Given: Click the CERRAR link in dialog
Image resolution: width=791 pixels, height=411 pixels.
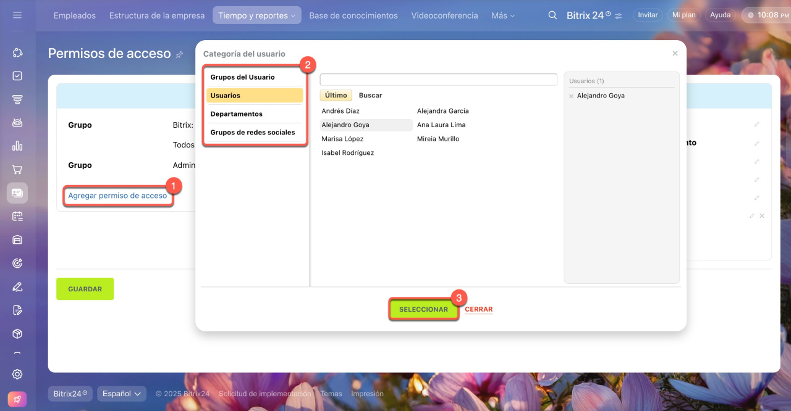Looking at the screenshot, I should pyautogui.click(x=478, y=310).
